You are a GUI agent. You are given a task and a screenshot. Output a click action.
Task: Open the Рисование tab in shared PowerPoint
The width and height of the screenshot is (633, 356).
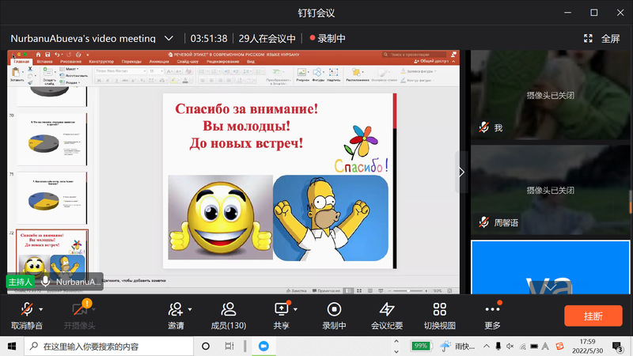[70, 62]
